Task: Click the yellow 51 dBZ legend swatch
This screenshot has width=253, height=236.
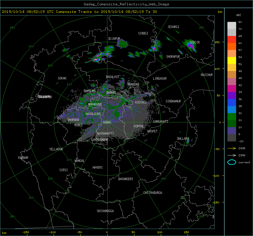Action: 232,61
